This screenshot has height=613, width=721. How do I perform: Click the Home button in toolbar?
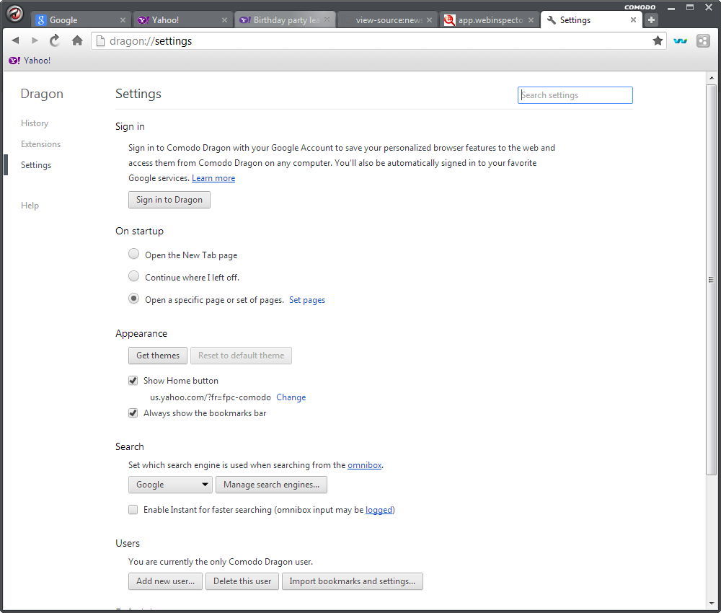(x=78, y=40)
